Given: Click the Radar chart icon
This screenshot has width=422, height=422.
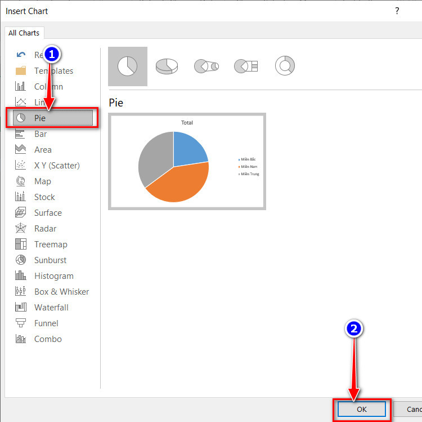Looking at the screenshot, I should click(x=20, y=228).
